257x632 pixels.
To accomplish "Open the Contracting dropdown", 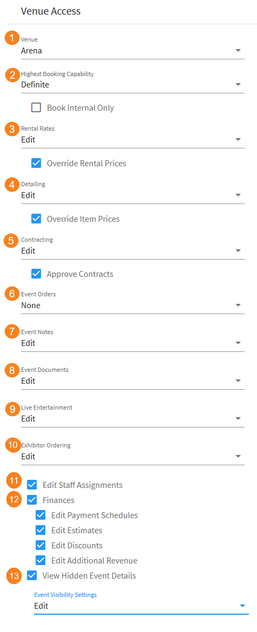I will pos(133,251).
